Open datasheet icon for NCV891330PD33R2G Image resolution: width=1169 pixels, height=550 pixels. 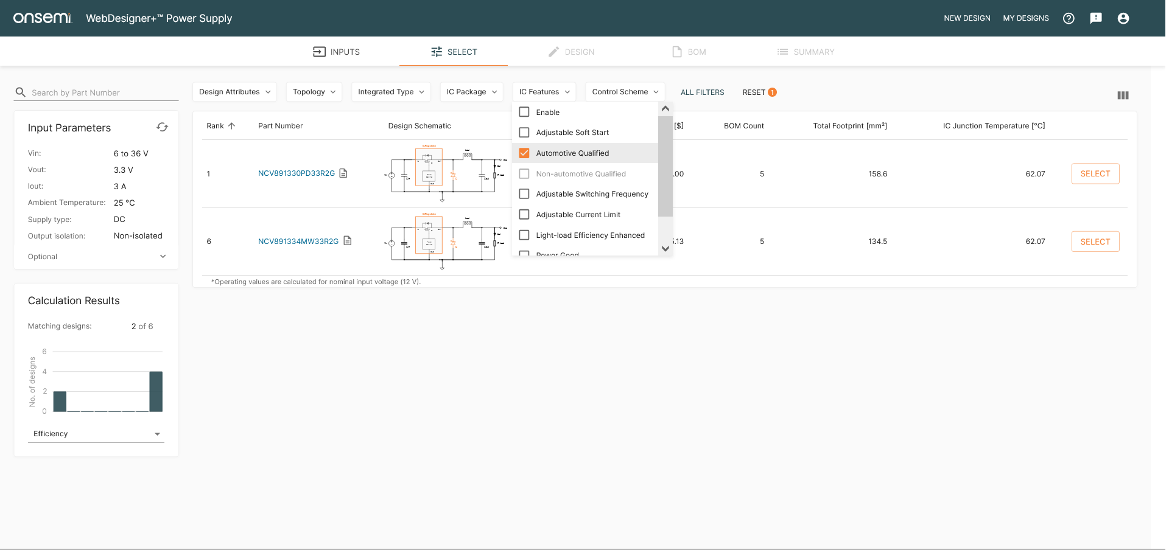tap(343, 173)
